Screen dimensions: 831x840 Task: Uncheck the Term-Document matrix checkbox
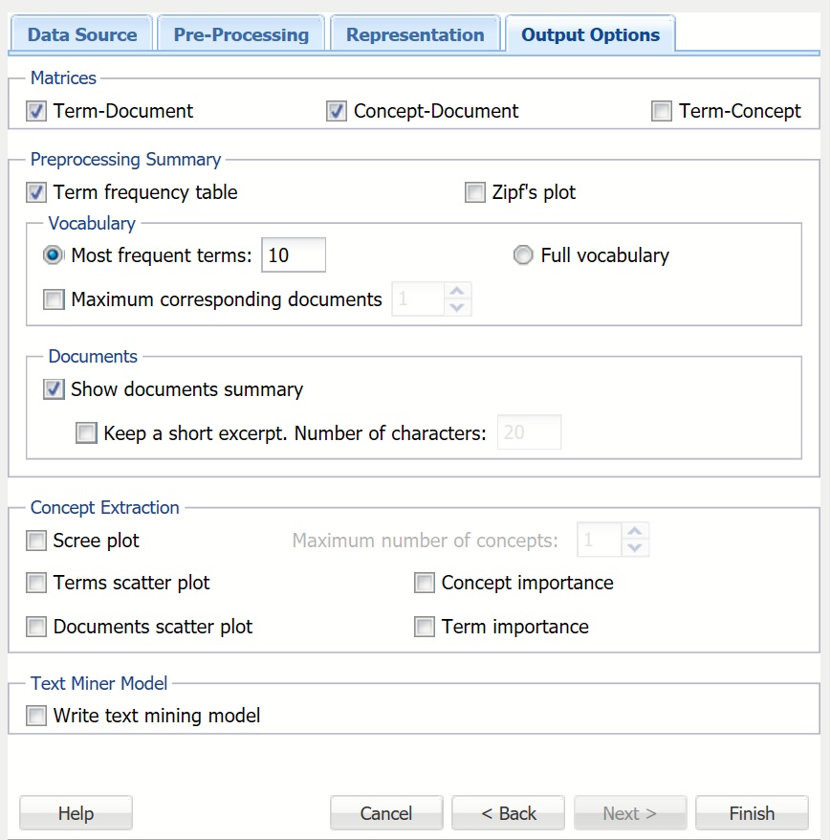coord(36,111)
